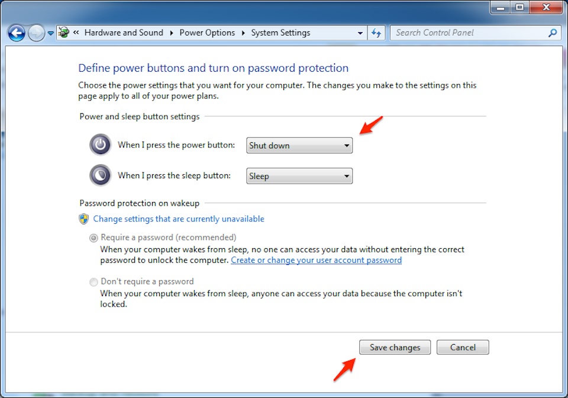Select Don't require a password option
This screenshot has height=398, width=568.
[93, 282]
